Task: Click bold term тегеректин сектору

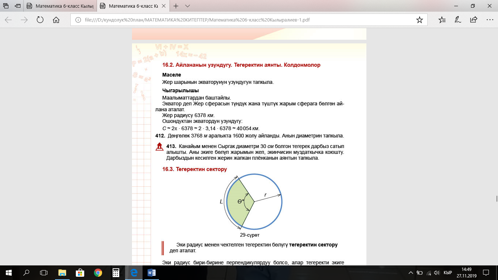Action: [314, 245]
